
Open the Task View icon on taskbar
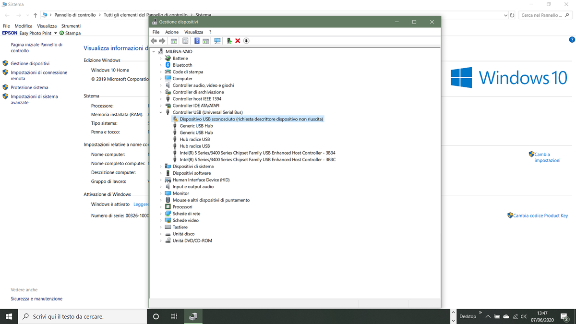pos(174,317)
